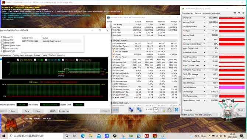Viewport: 247px width, 139px height.
Task: Toggle the Stress cache checkbox
Action: point(3,43)
